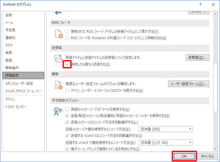The height and width of the screenshot is (162, 220).
Task: Open トラスト センター category
Action: click(23, 107)
